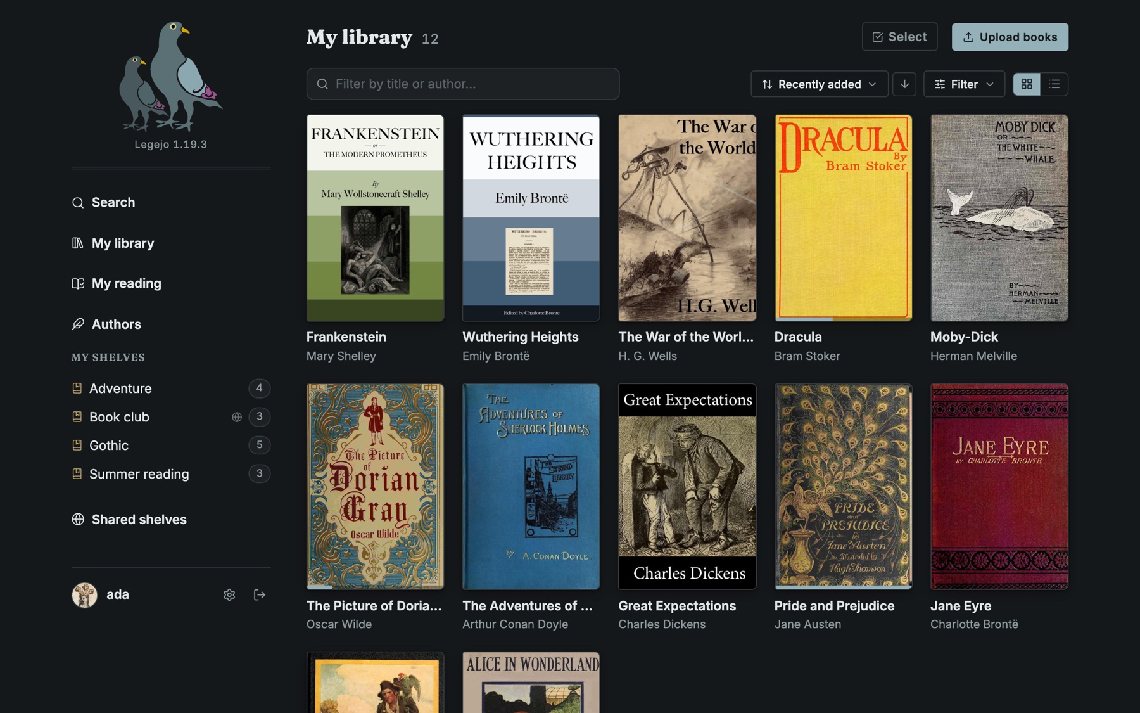Open the Moby-Dick book cover

click(999, 218)
